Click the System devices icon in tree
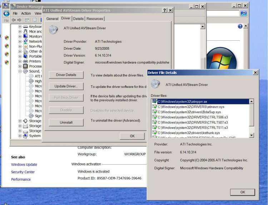The width and height of the screenshot is (268, 205). [25, 136]
